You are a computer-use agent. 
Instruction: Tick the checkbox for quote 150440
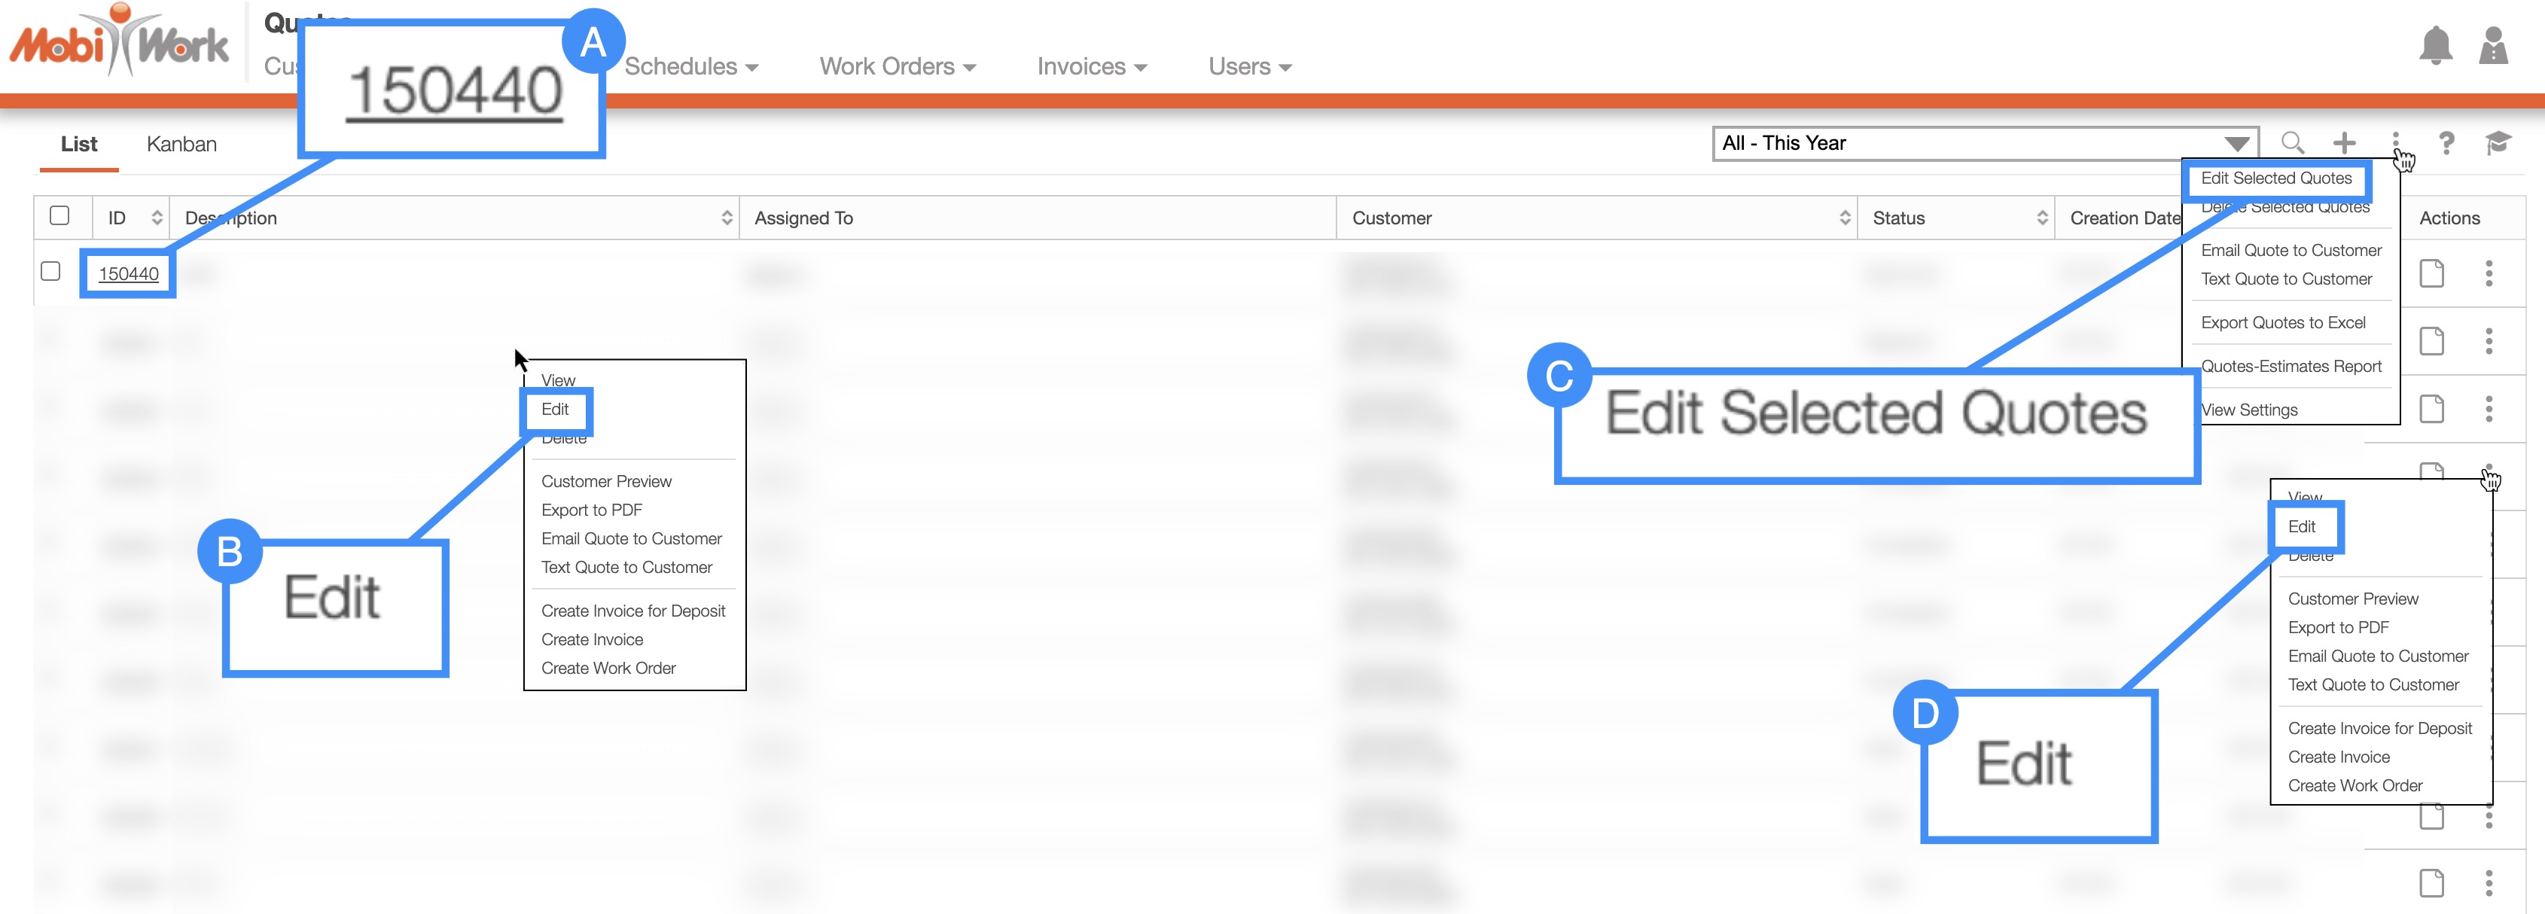point(51,272)
